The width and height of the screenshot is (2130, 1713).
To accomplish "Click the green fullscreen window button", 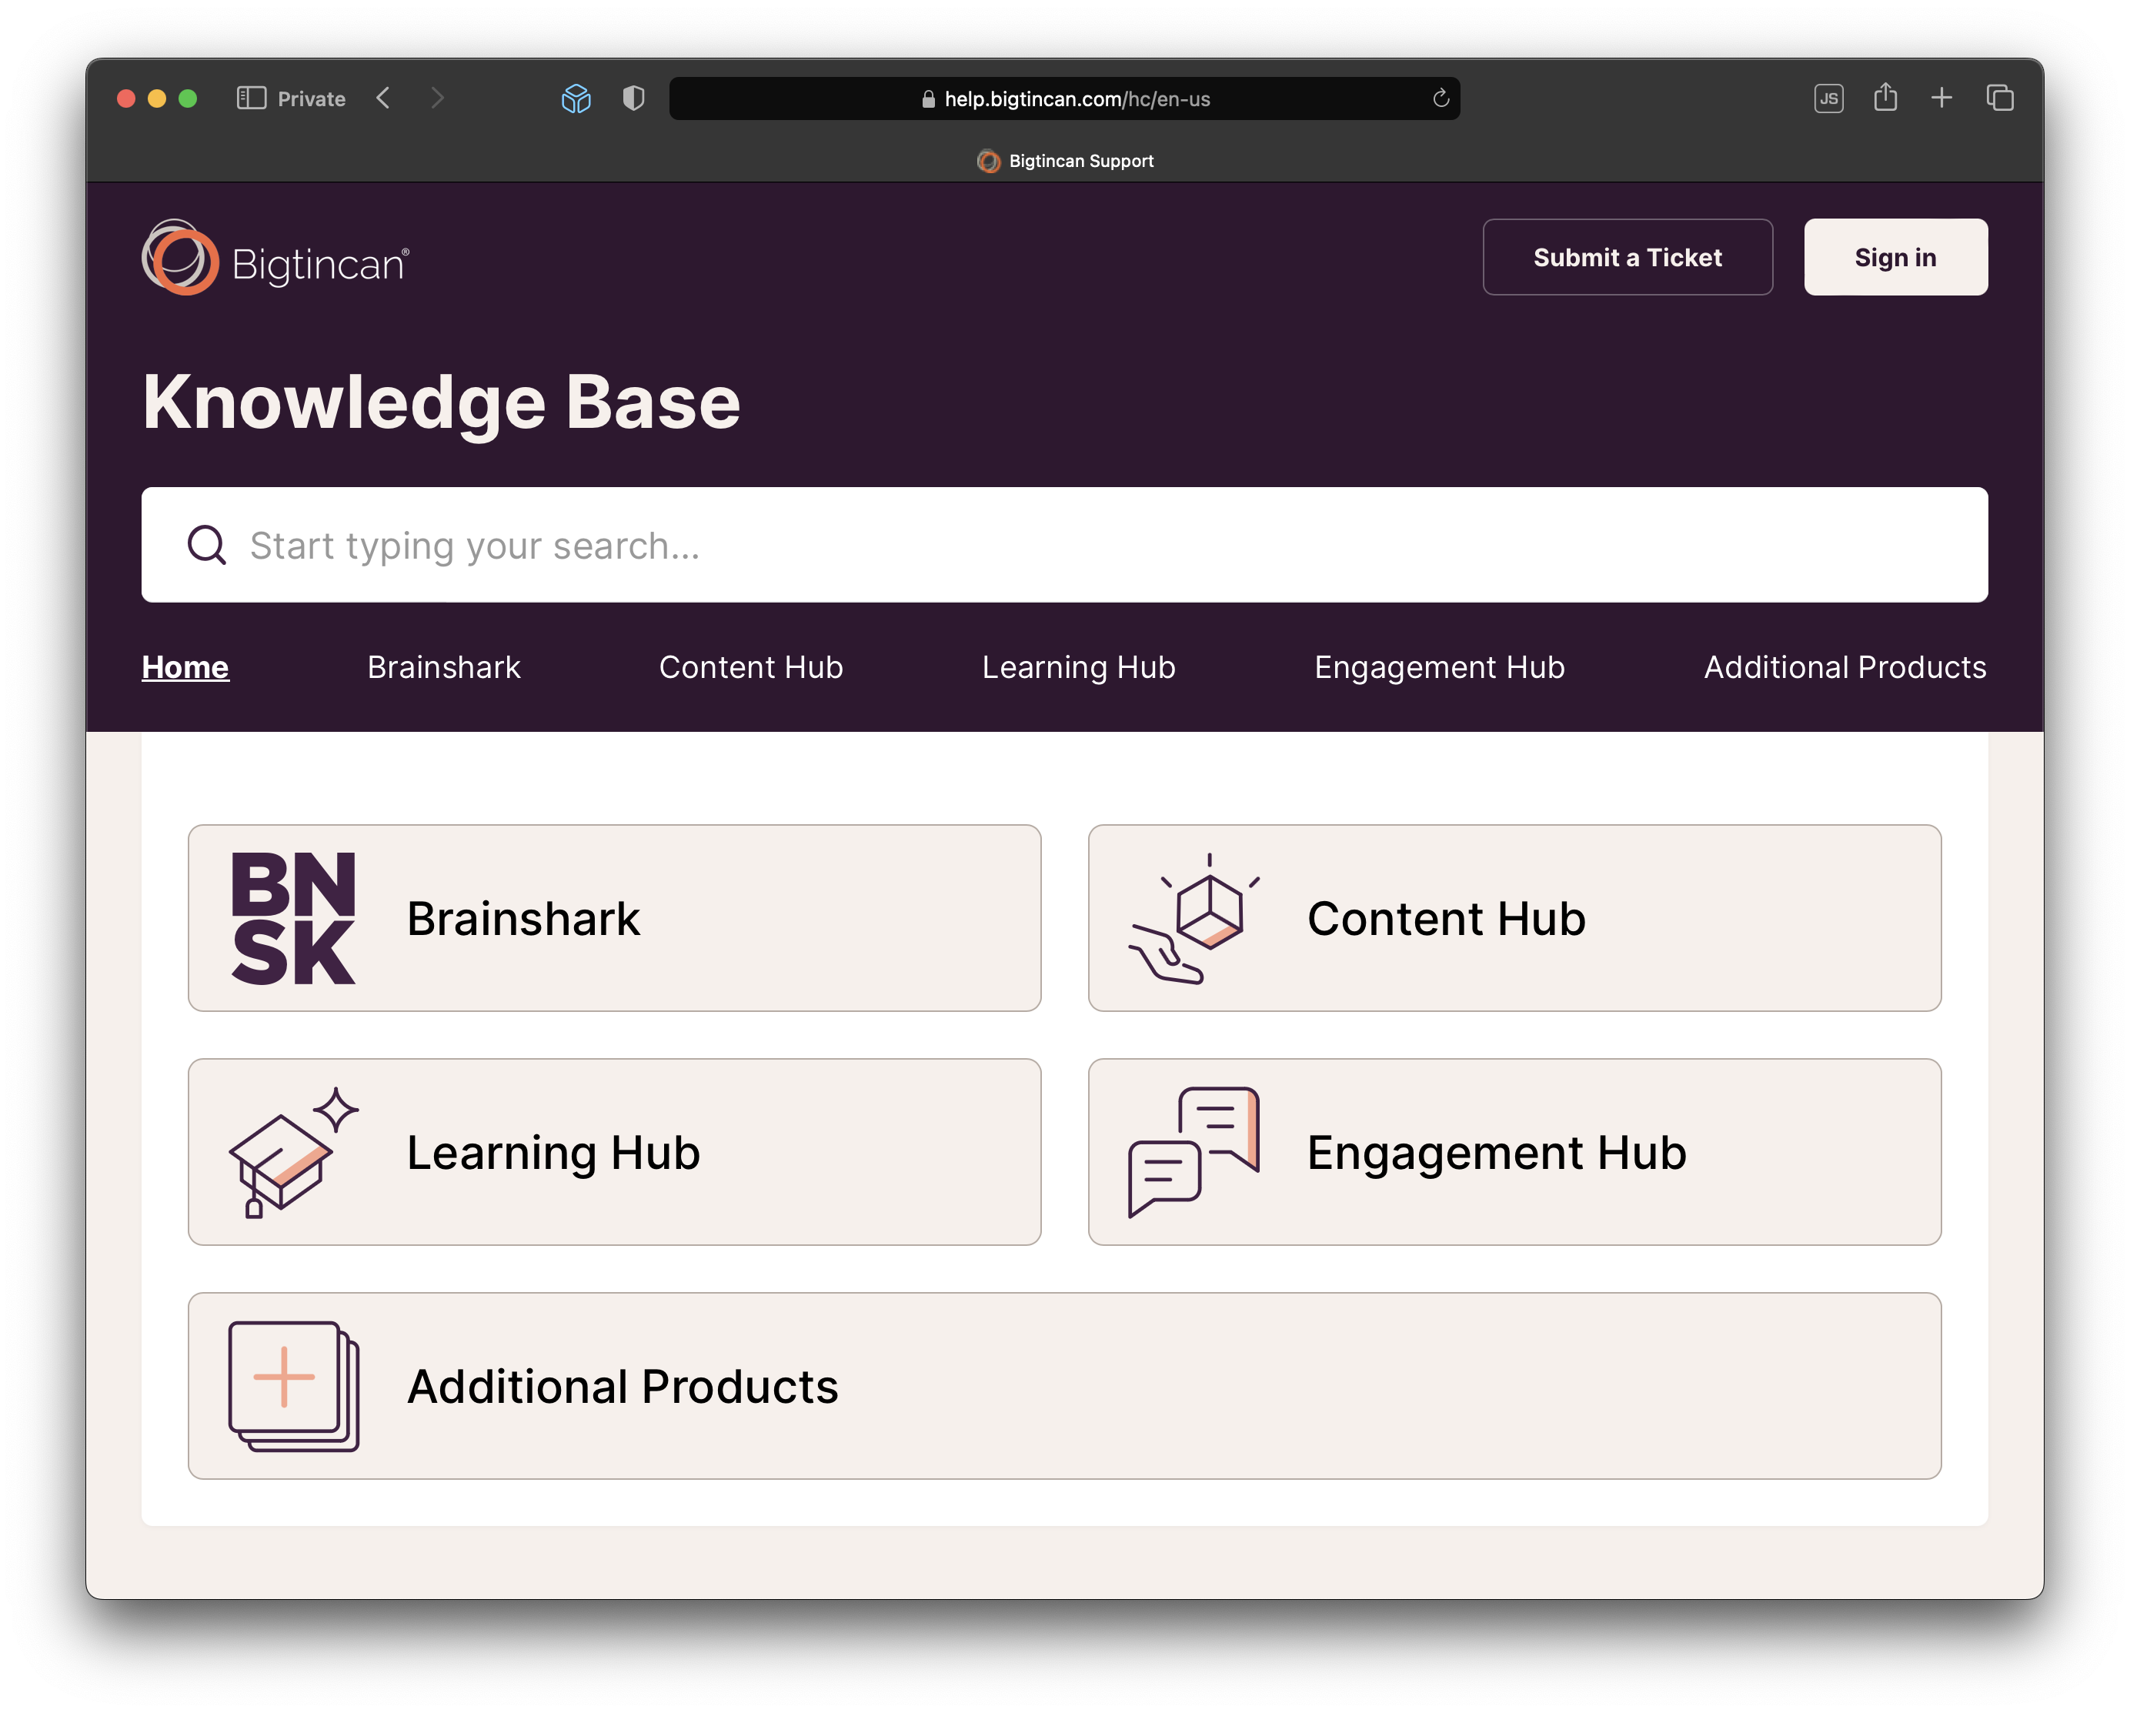I will [188, 99].
